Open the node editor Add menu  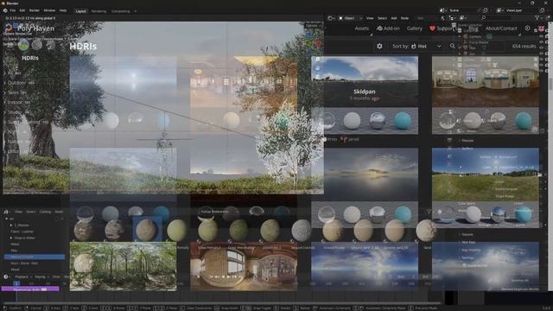coord(394,18)
